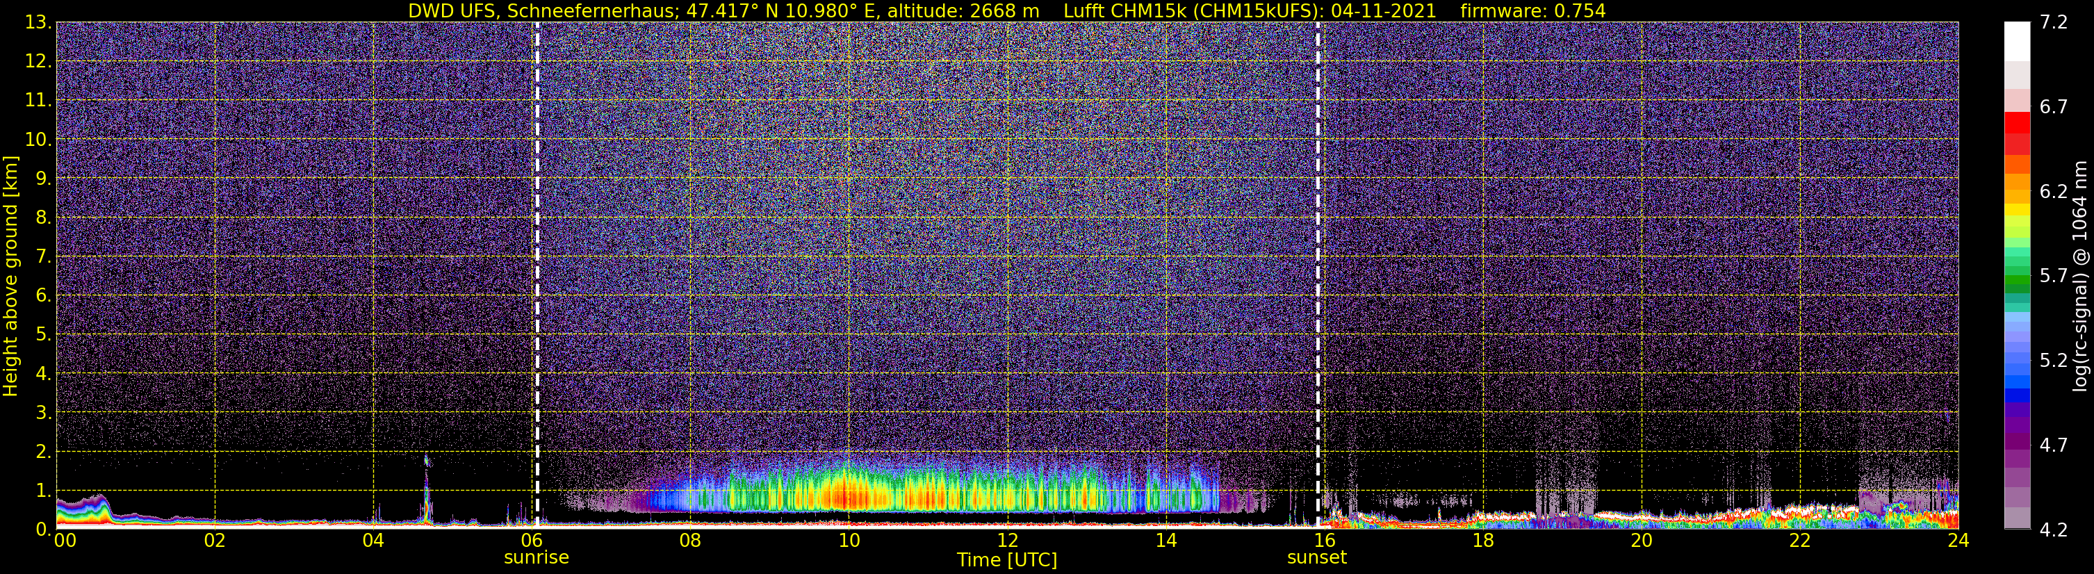Click the height axis tick '5.'
The height and width of the screenshot is (574, 2094).
(43, 335)
